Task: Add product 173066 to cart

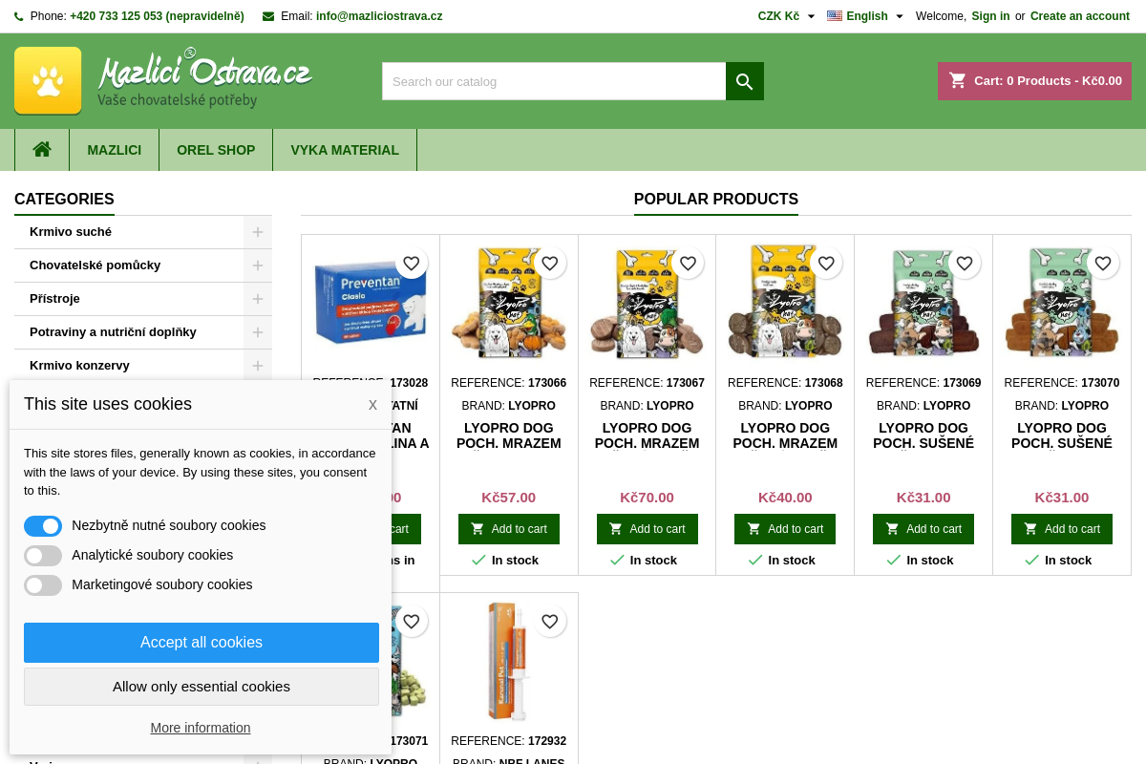Action: click(x=509, y=529)
